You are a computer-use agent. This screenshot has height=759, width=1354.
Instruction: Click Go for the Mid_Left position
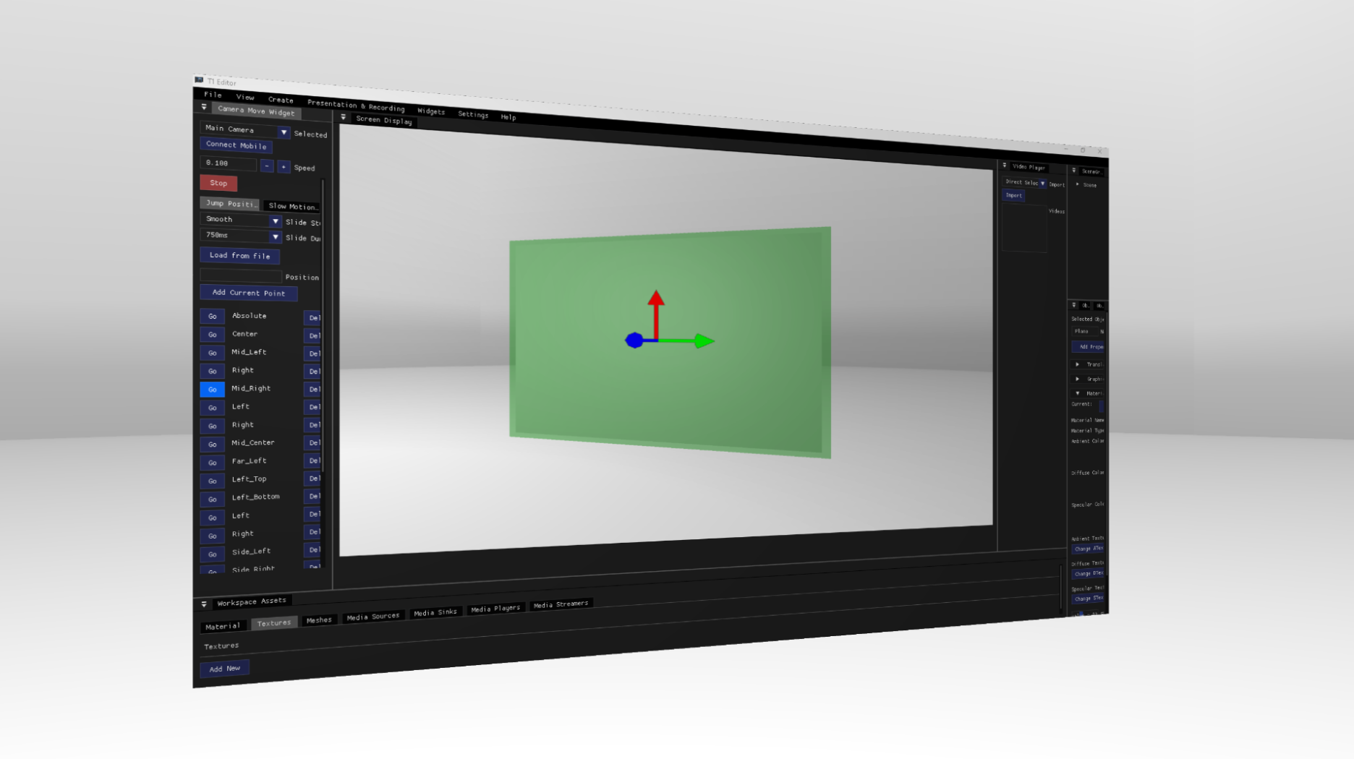click(213, 353)
